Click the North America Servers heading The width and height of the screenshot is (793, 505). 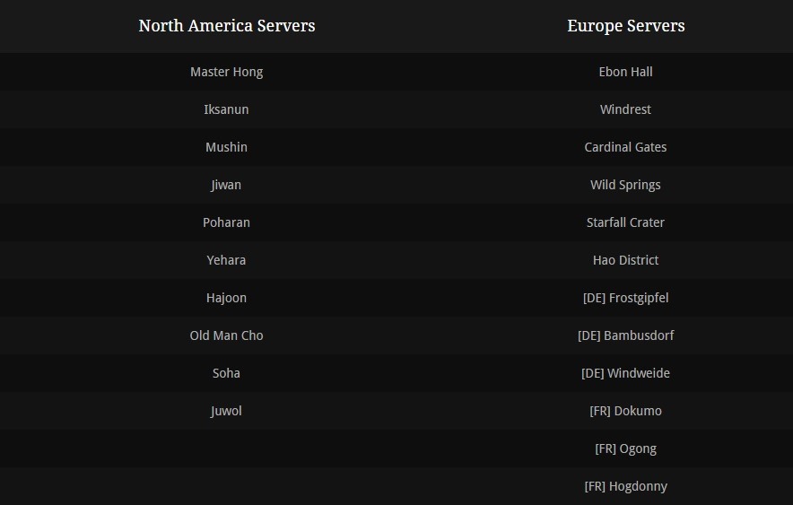(x=226, y=26)
